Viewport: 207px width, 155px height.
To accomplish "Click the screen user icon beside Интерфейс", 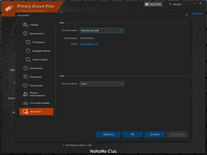I will [25, 112].
